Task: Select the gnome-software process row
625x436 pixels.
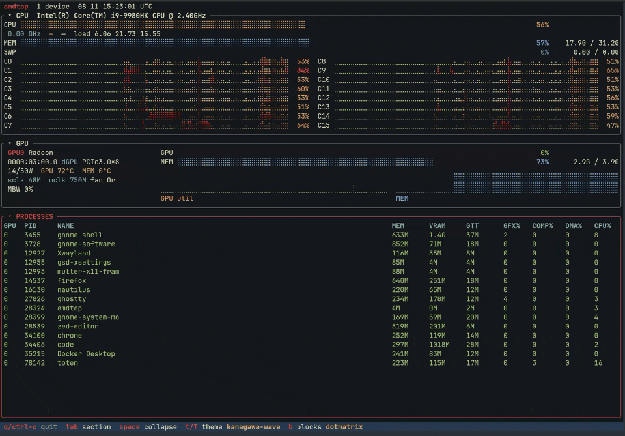Action: (312, 244)
